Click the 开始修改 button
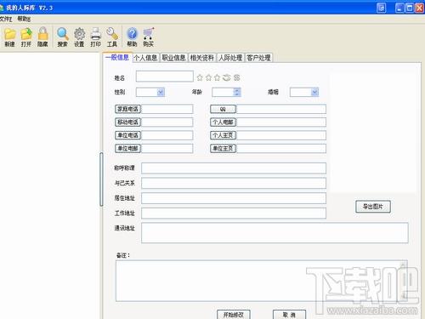 click(234, 315)
